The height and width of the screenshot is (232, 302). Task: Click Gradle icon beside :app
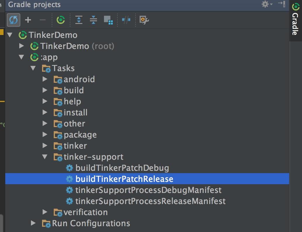pos(34,57)
